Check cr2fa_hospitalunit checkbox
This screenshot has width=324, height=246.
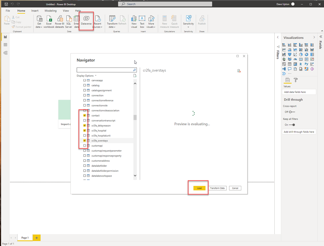[85, 135]
